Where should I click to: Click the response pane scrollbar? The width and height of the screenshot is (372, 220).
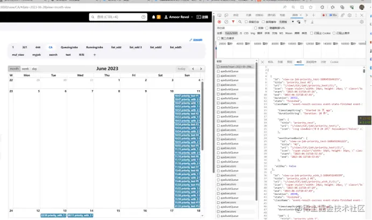point(364,70)
